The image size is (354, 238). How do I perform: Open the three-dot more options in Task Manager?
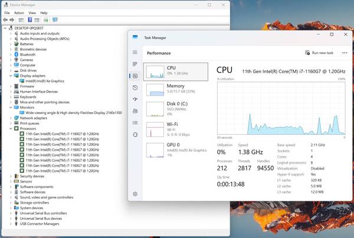(345, 53)
